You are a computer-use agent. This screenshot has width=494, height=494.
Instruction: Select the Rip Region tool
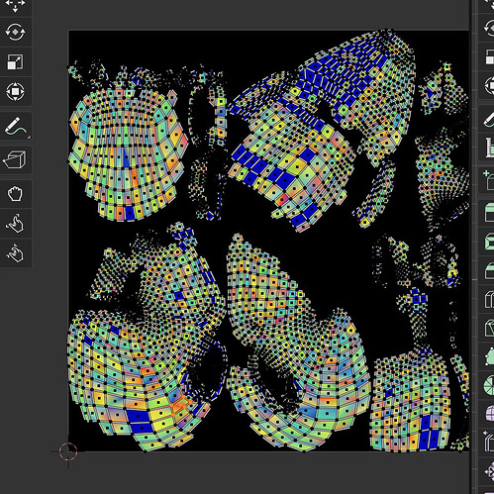click(x=15, y=159)
